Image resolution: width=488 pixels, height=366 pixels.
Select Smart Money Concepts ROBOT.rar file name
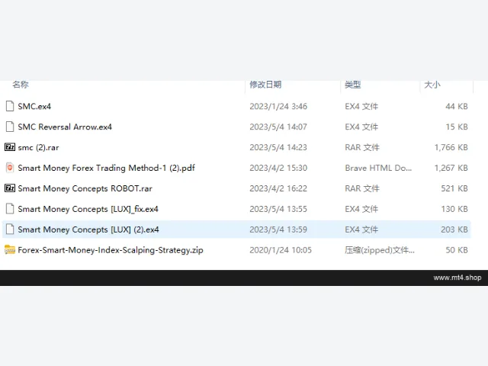(85, 188)
